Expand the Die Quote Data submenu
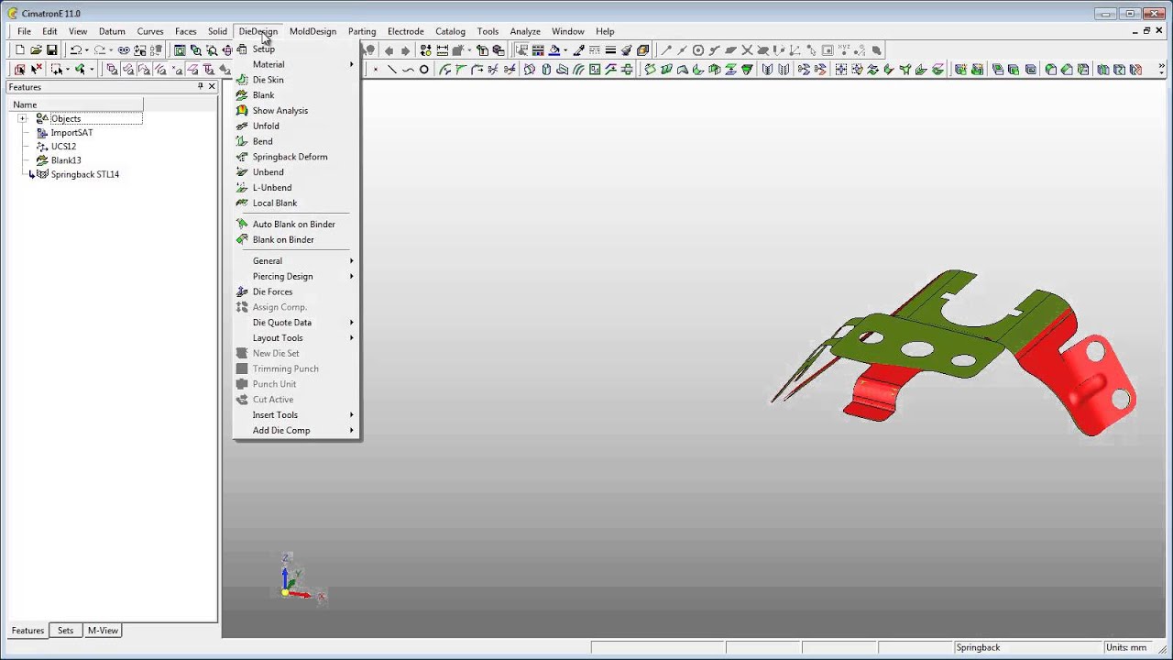Screen dimensions: 1173x660 coord(296,323)
